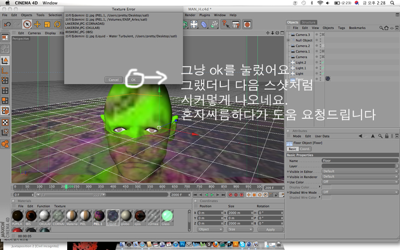Select the Scale tool

(x=47, y=24)
